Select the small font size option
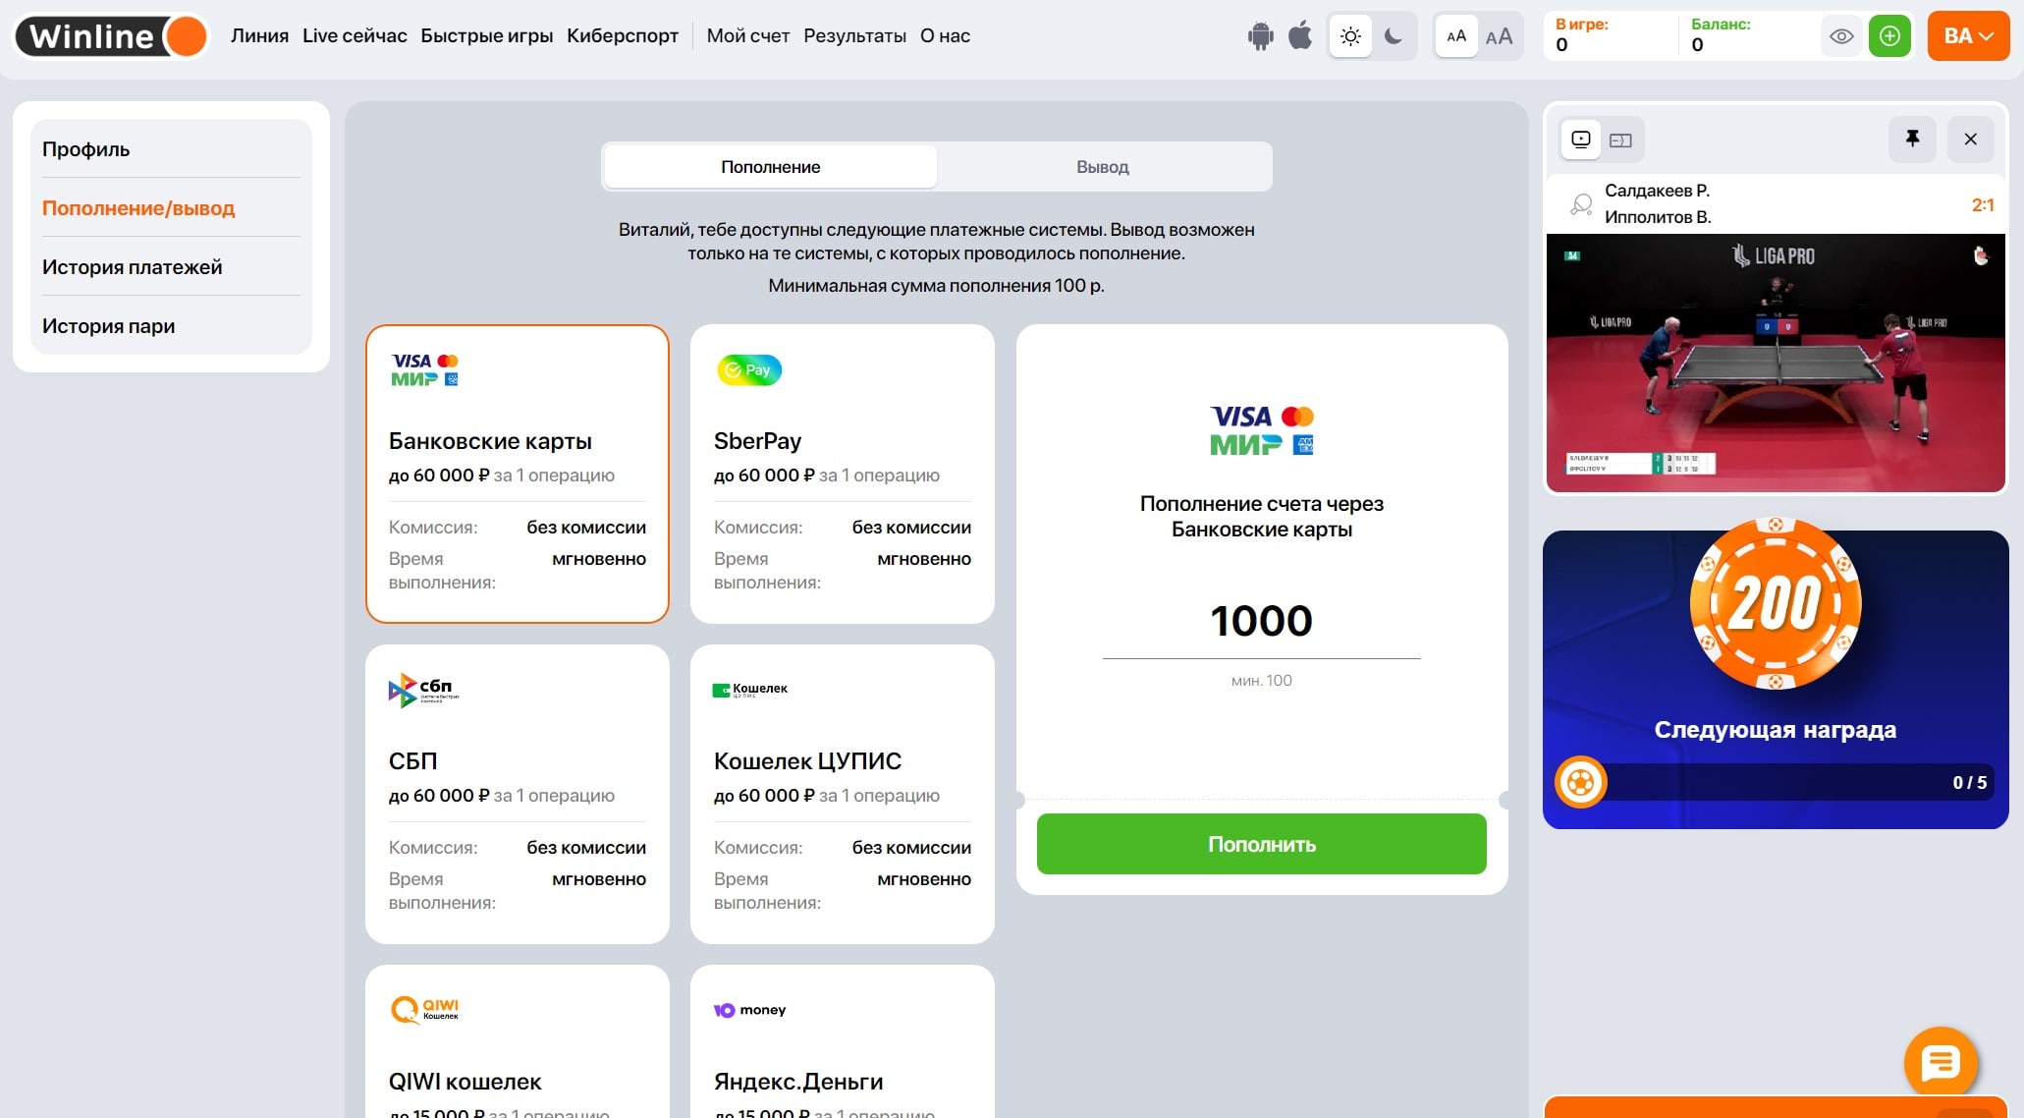2024x1118 pixels. pos(1456,36)
